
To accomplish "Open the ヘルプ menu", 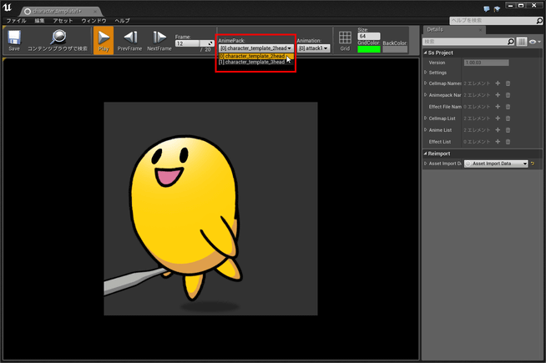I will pos(122,21).
